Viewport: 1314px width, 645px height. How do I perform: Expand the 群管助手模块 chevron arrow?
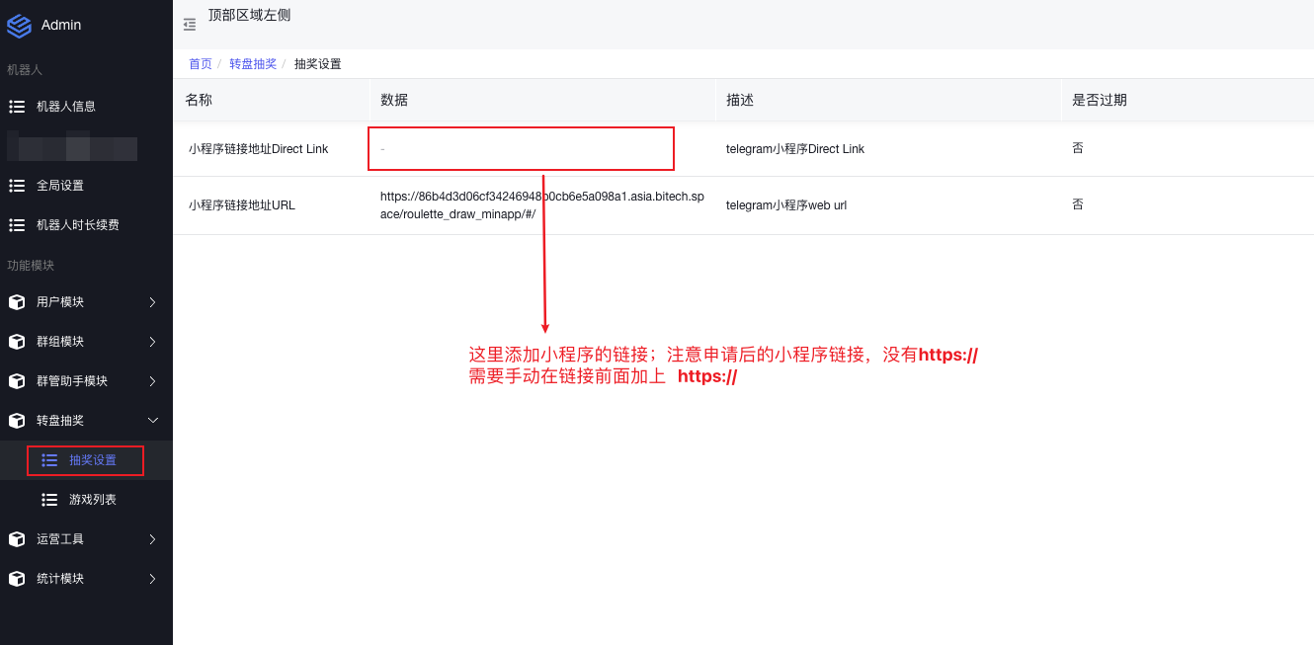pyautogui.click(x=152, y=381)
